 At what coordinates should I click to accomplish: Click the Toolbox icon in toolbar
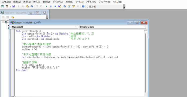pos(78,6)
